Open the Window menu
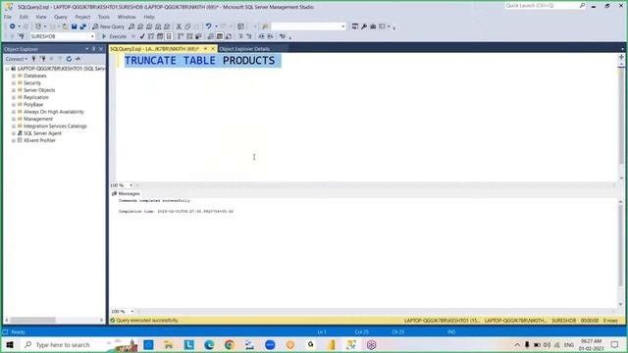The width and height of the screenshot is (628, 353). click(127, 17)
